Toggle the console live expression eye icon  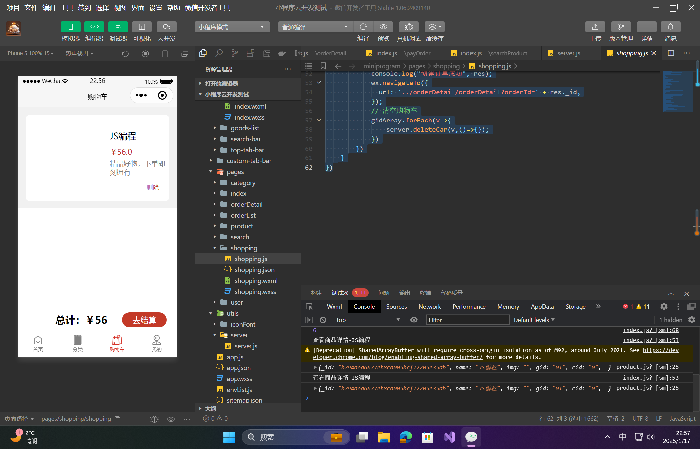pos(414,320)
